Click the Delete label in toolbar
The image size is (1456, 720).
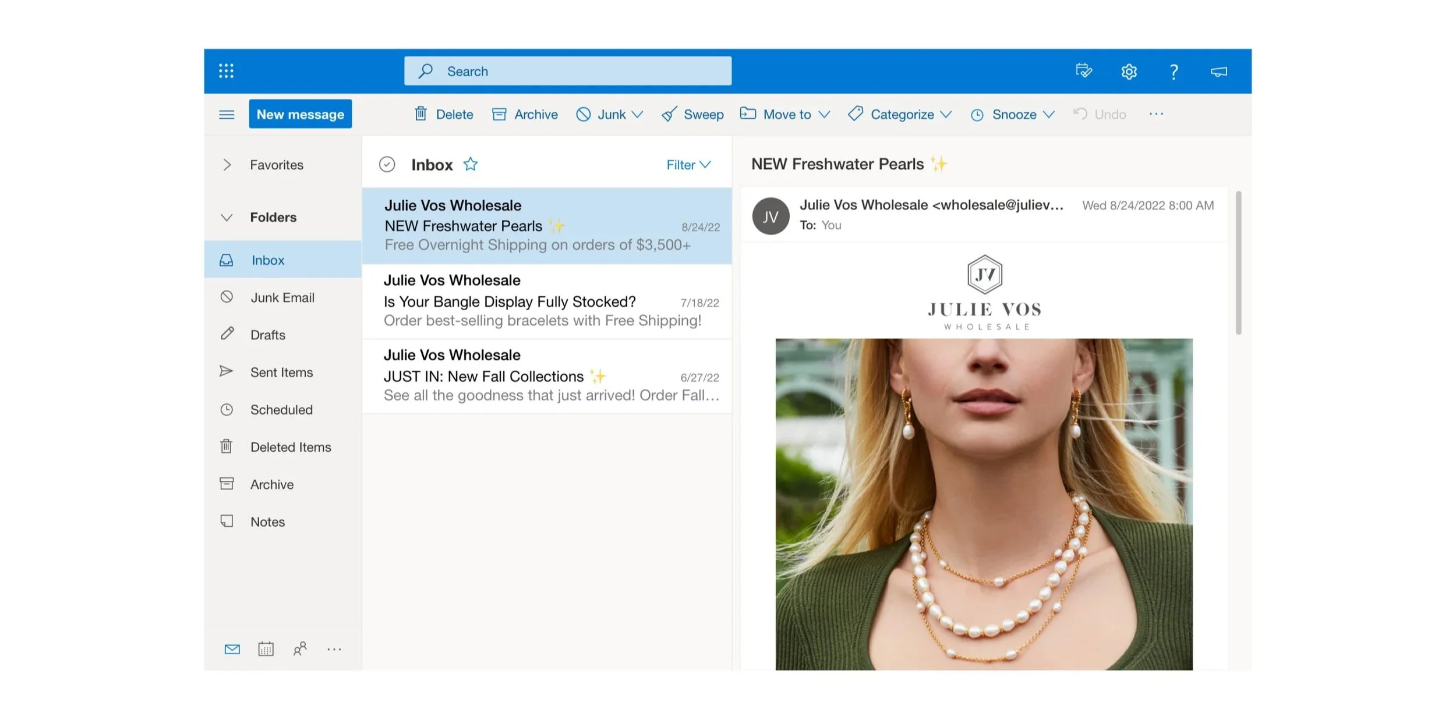coord(455,115)
